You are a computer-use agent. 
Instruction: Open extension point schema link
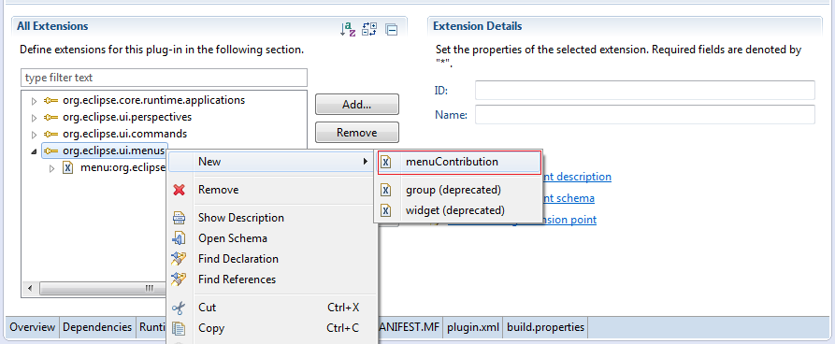tap(569, 198)
